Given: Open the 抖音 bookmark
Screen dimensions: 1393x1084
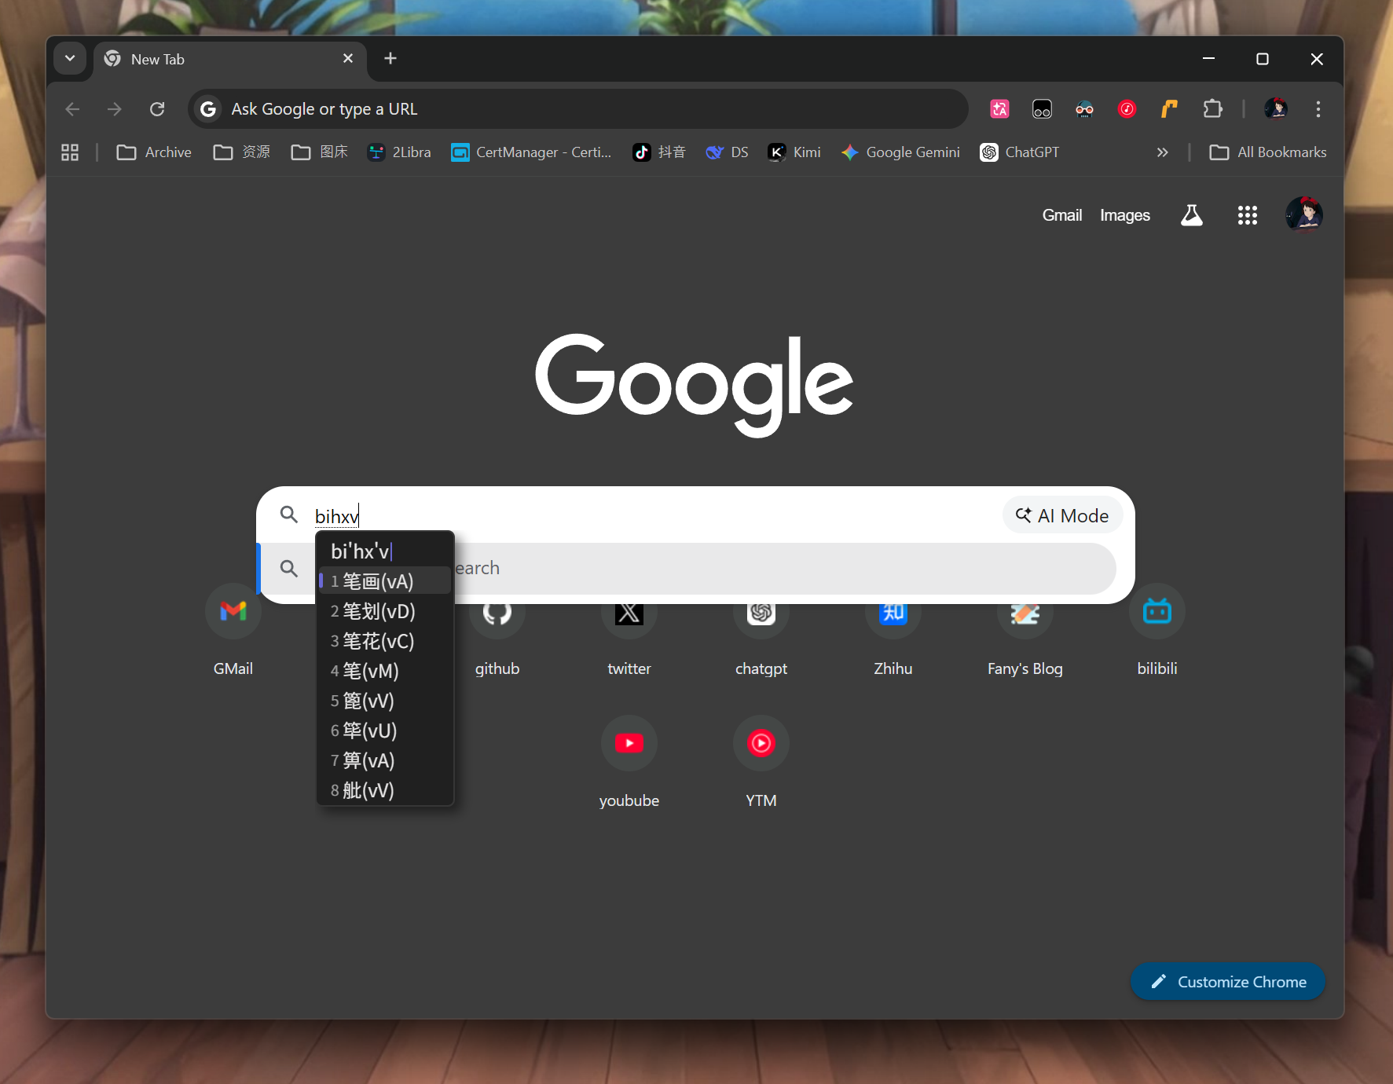Looking at the screenshot, I should [x=659, y=152].
